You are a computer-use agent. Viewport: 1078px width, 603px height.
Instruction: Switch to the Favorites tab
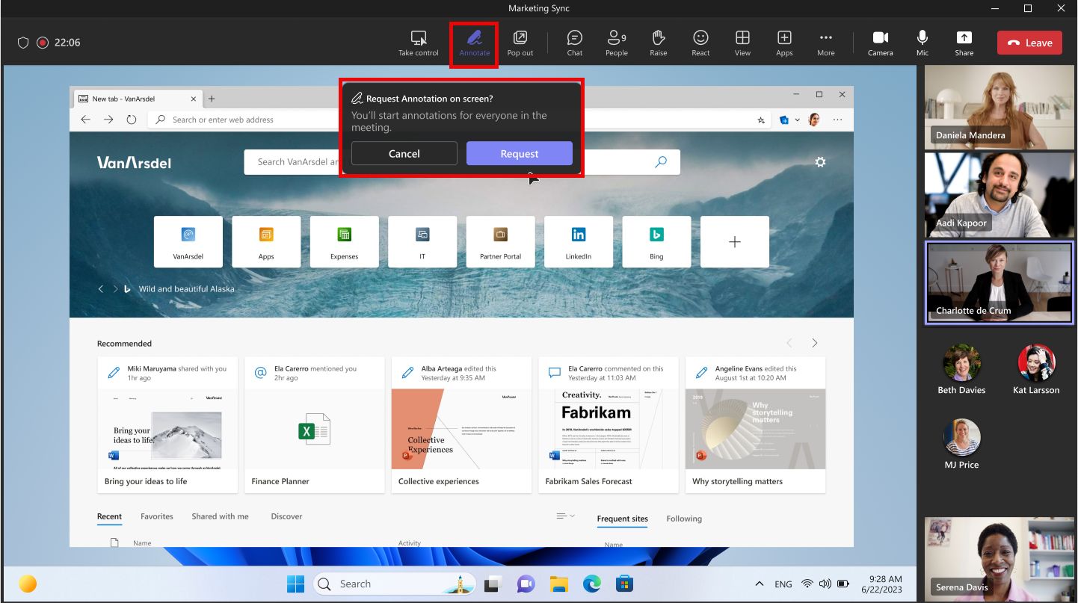(157, 516)
